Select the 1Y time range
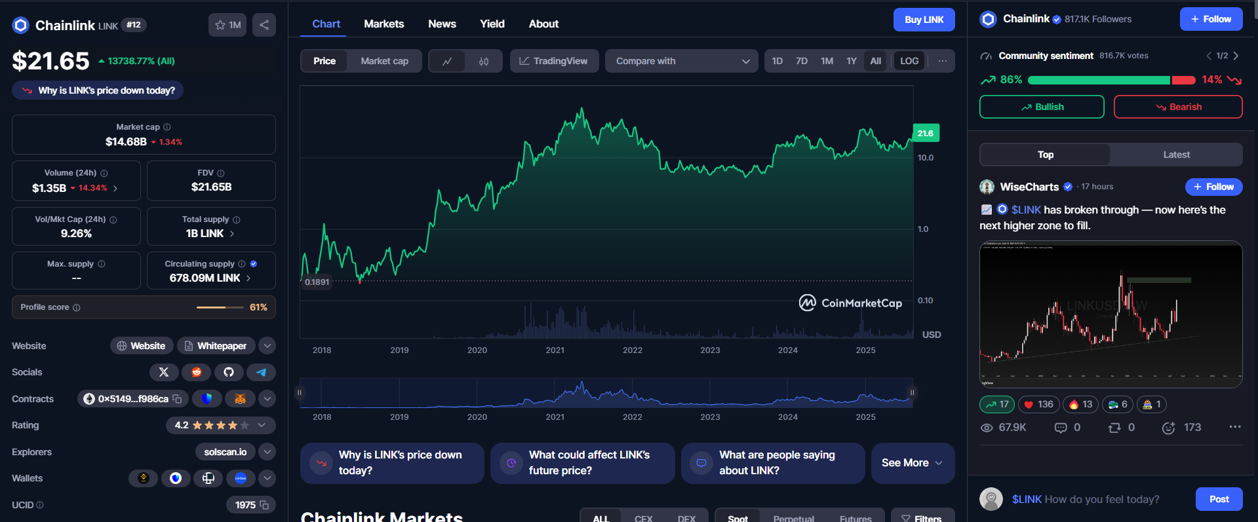 pyautogui.click(x=851, y=61)
